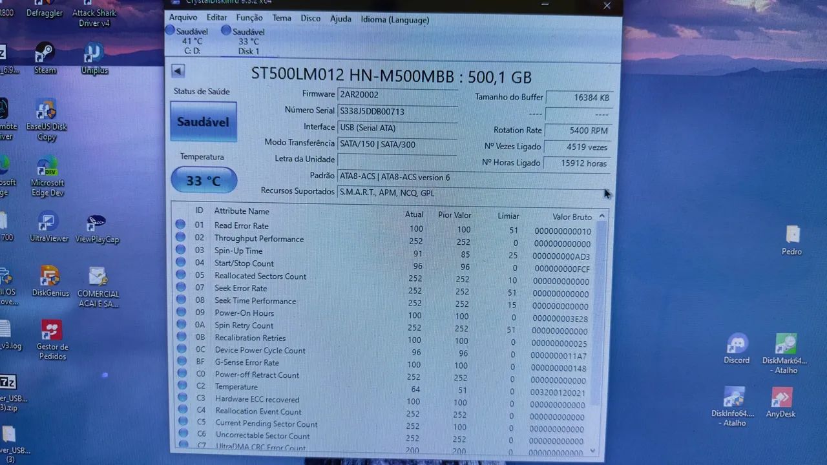Open ViewPlayCap shortcut
Viewport: 827px width, 465px height.
pyautogui.click(x=97, y=229)
